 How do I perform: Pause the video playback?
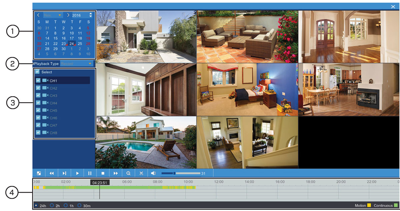point(90,173)
